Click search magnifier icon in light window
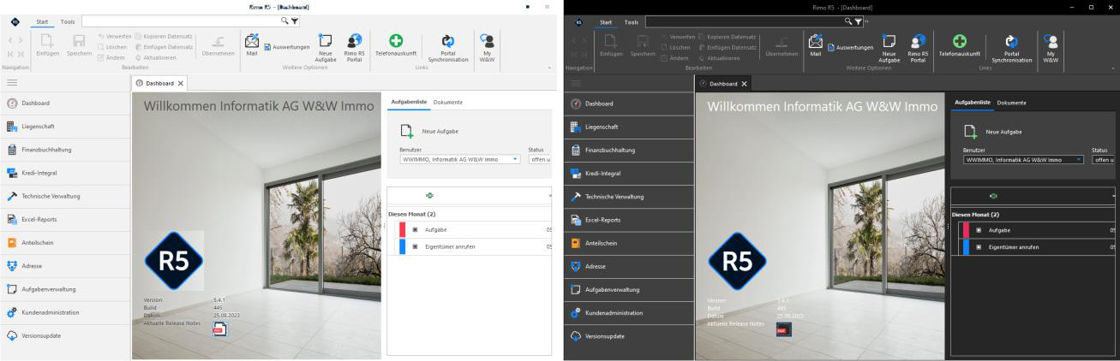The width and height of the screenshot is (1120, 361). [284, 20]
